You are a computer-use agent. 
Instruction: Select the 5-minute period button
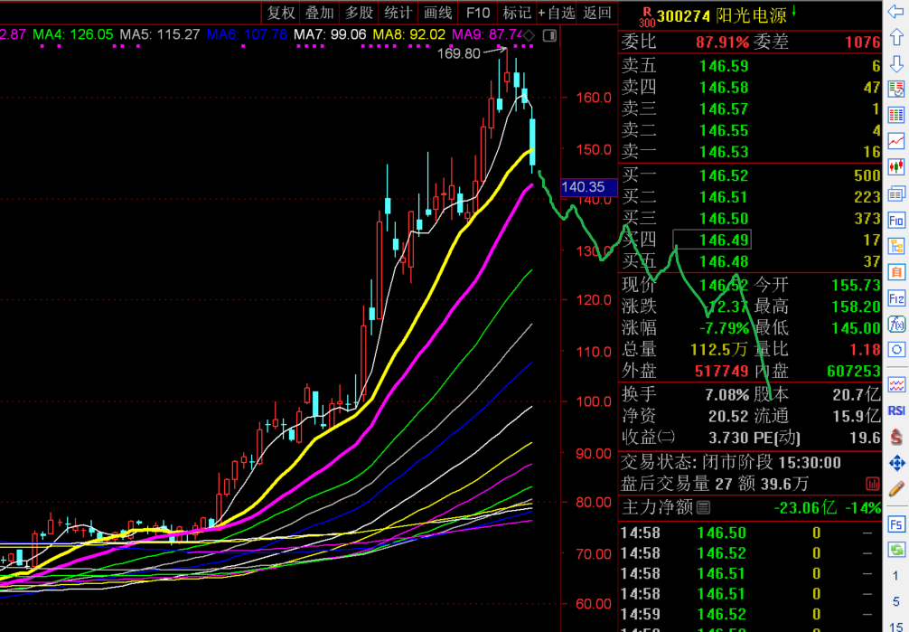[896, 602]
